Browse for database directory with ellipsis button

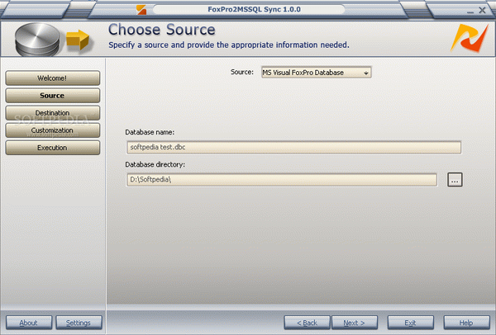455,180
